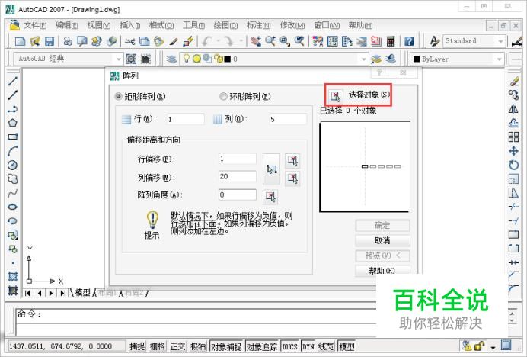Pick column offset from drawing icon
The width and height of the screenshot is (527, 357).
(x=292, y=178)
